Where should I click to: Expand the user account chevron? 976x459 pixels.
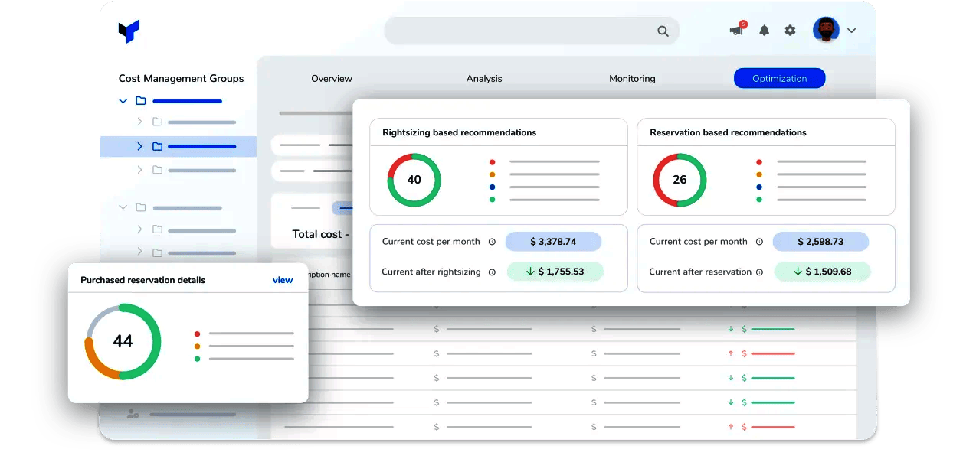851,31
